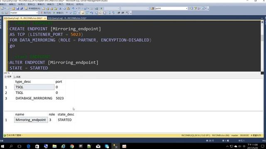This screenshot has height=149, width=266.
Task: Click the role value 3 cell
Action: pyautogui.click(x=52, y=120)
